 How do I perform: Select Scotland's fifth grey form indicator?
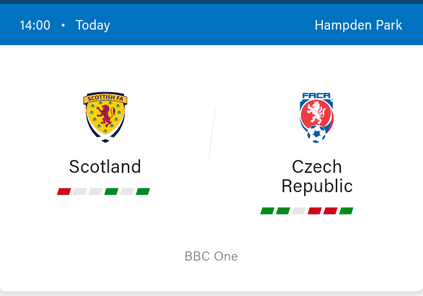pyautogui.click(x=127, y=192)
